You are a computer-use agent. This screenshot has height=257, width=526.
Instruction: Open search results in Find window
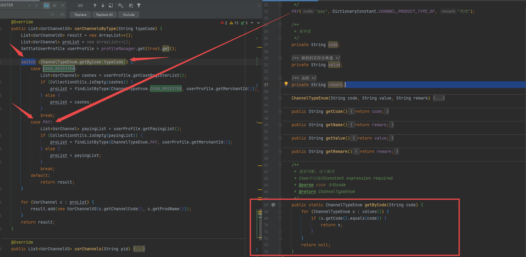(x=111, y=5)
